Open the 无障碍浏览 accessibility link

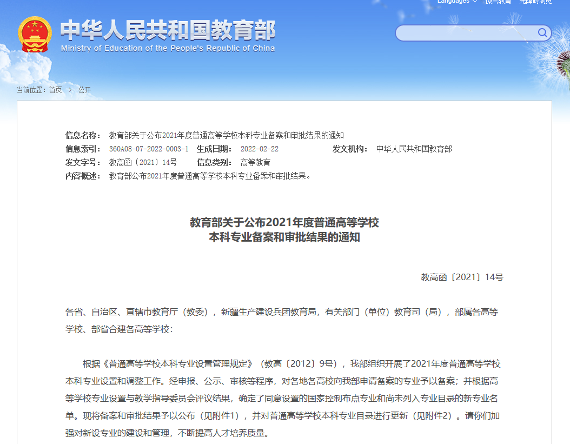coord(535,2)
